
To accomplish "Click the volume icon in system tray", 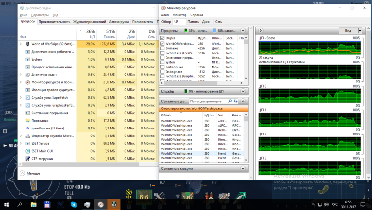I will pos(326,204).
